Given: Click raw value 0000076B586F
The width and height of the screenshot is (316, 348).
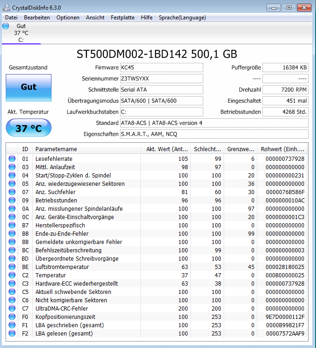Looking at the screenshot, I should point(285,192).
